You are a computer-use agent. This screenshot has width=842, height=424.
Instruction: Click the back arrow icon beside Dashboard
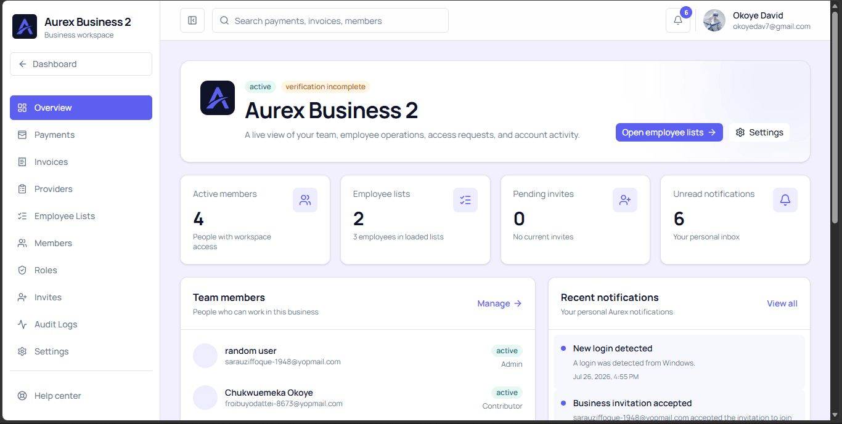coord(23,64)
